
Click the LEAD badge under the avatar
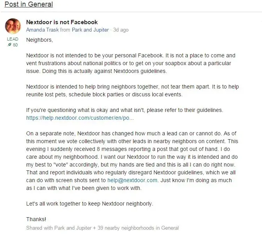click(12, 40)
